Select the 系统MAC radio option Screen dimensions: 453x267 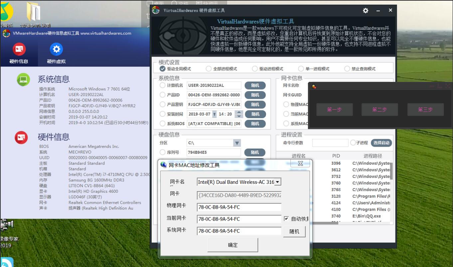(286, 124)
